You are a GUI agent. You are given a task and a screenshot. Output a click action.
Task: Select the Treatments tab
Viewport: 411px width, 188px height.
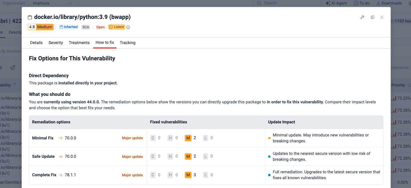[x=79, y=43]
